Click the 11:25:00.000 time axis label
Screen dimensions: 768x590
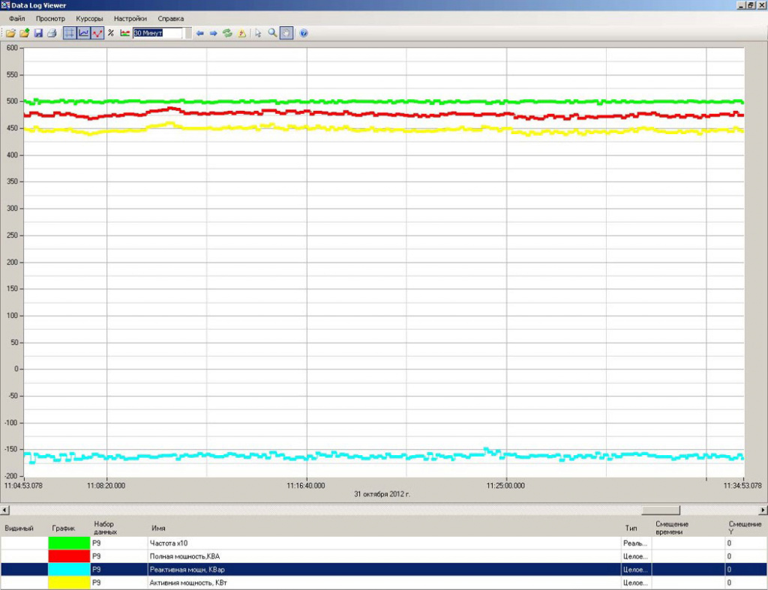[x=505, y=486]
